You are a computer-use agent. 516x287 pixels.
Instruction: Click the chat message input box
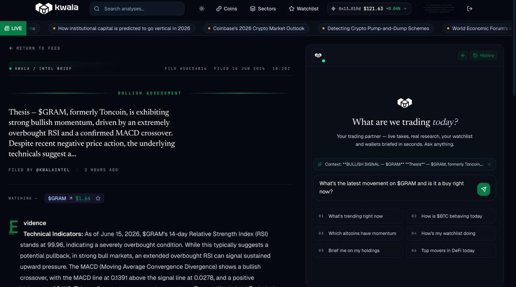(394, 187)
